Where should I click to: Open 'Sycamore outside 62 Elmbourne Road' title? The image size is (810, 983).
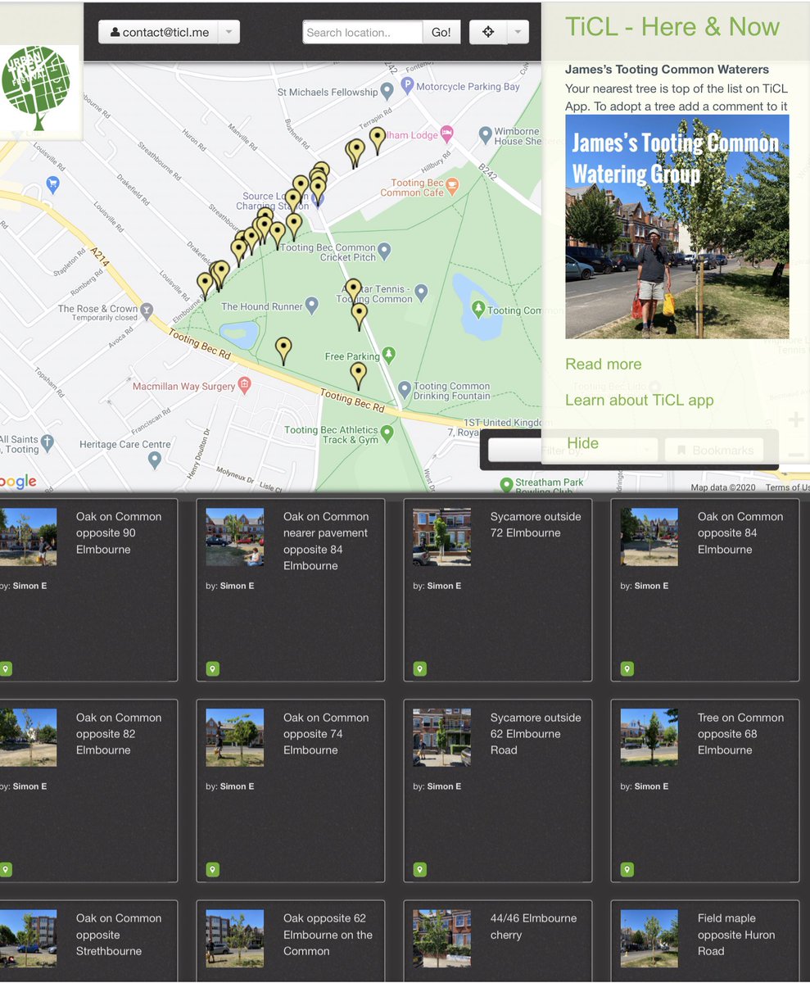[536, 733]
